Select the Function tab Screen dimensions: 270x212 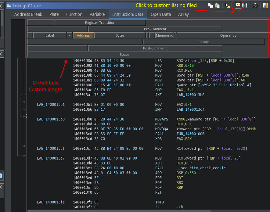point(74,14)
